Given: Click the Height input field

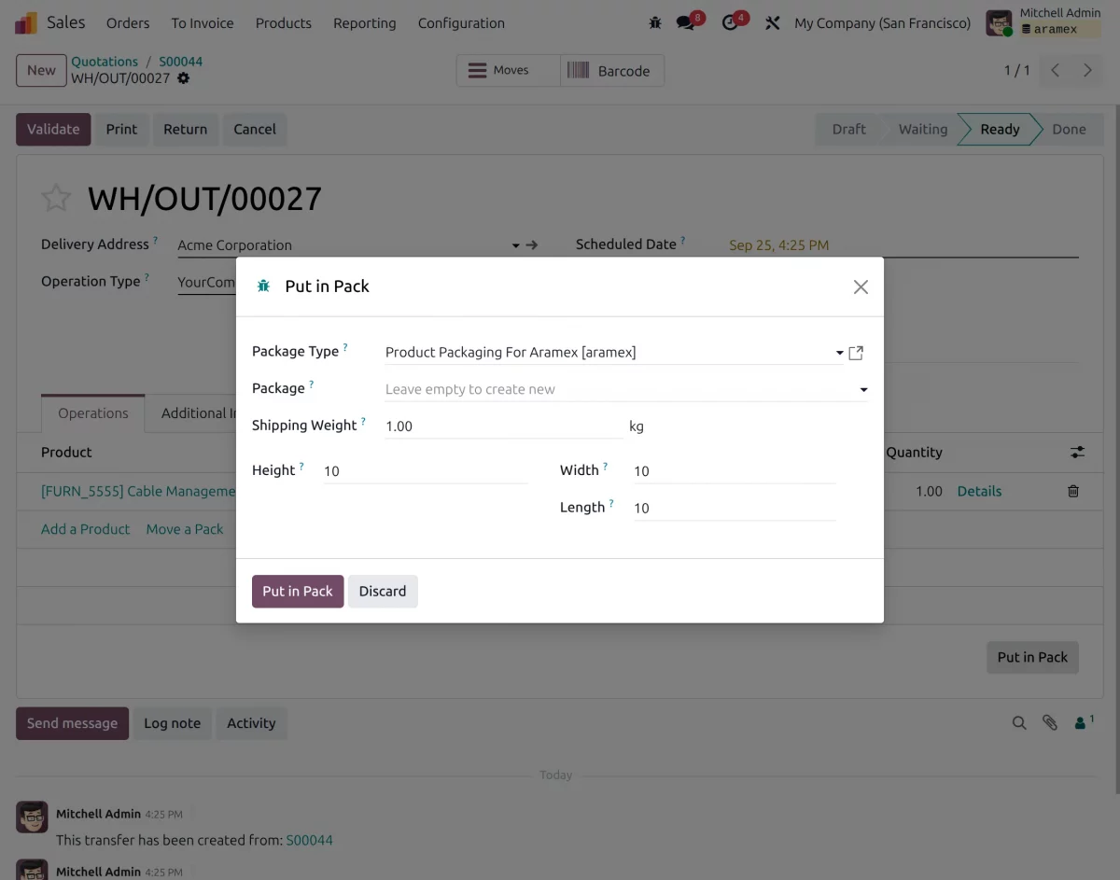Looking at the screenshot, I should click(x=426, y=471).
